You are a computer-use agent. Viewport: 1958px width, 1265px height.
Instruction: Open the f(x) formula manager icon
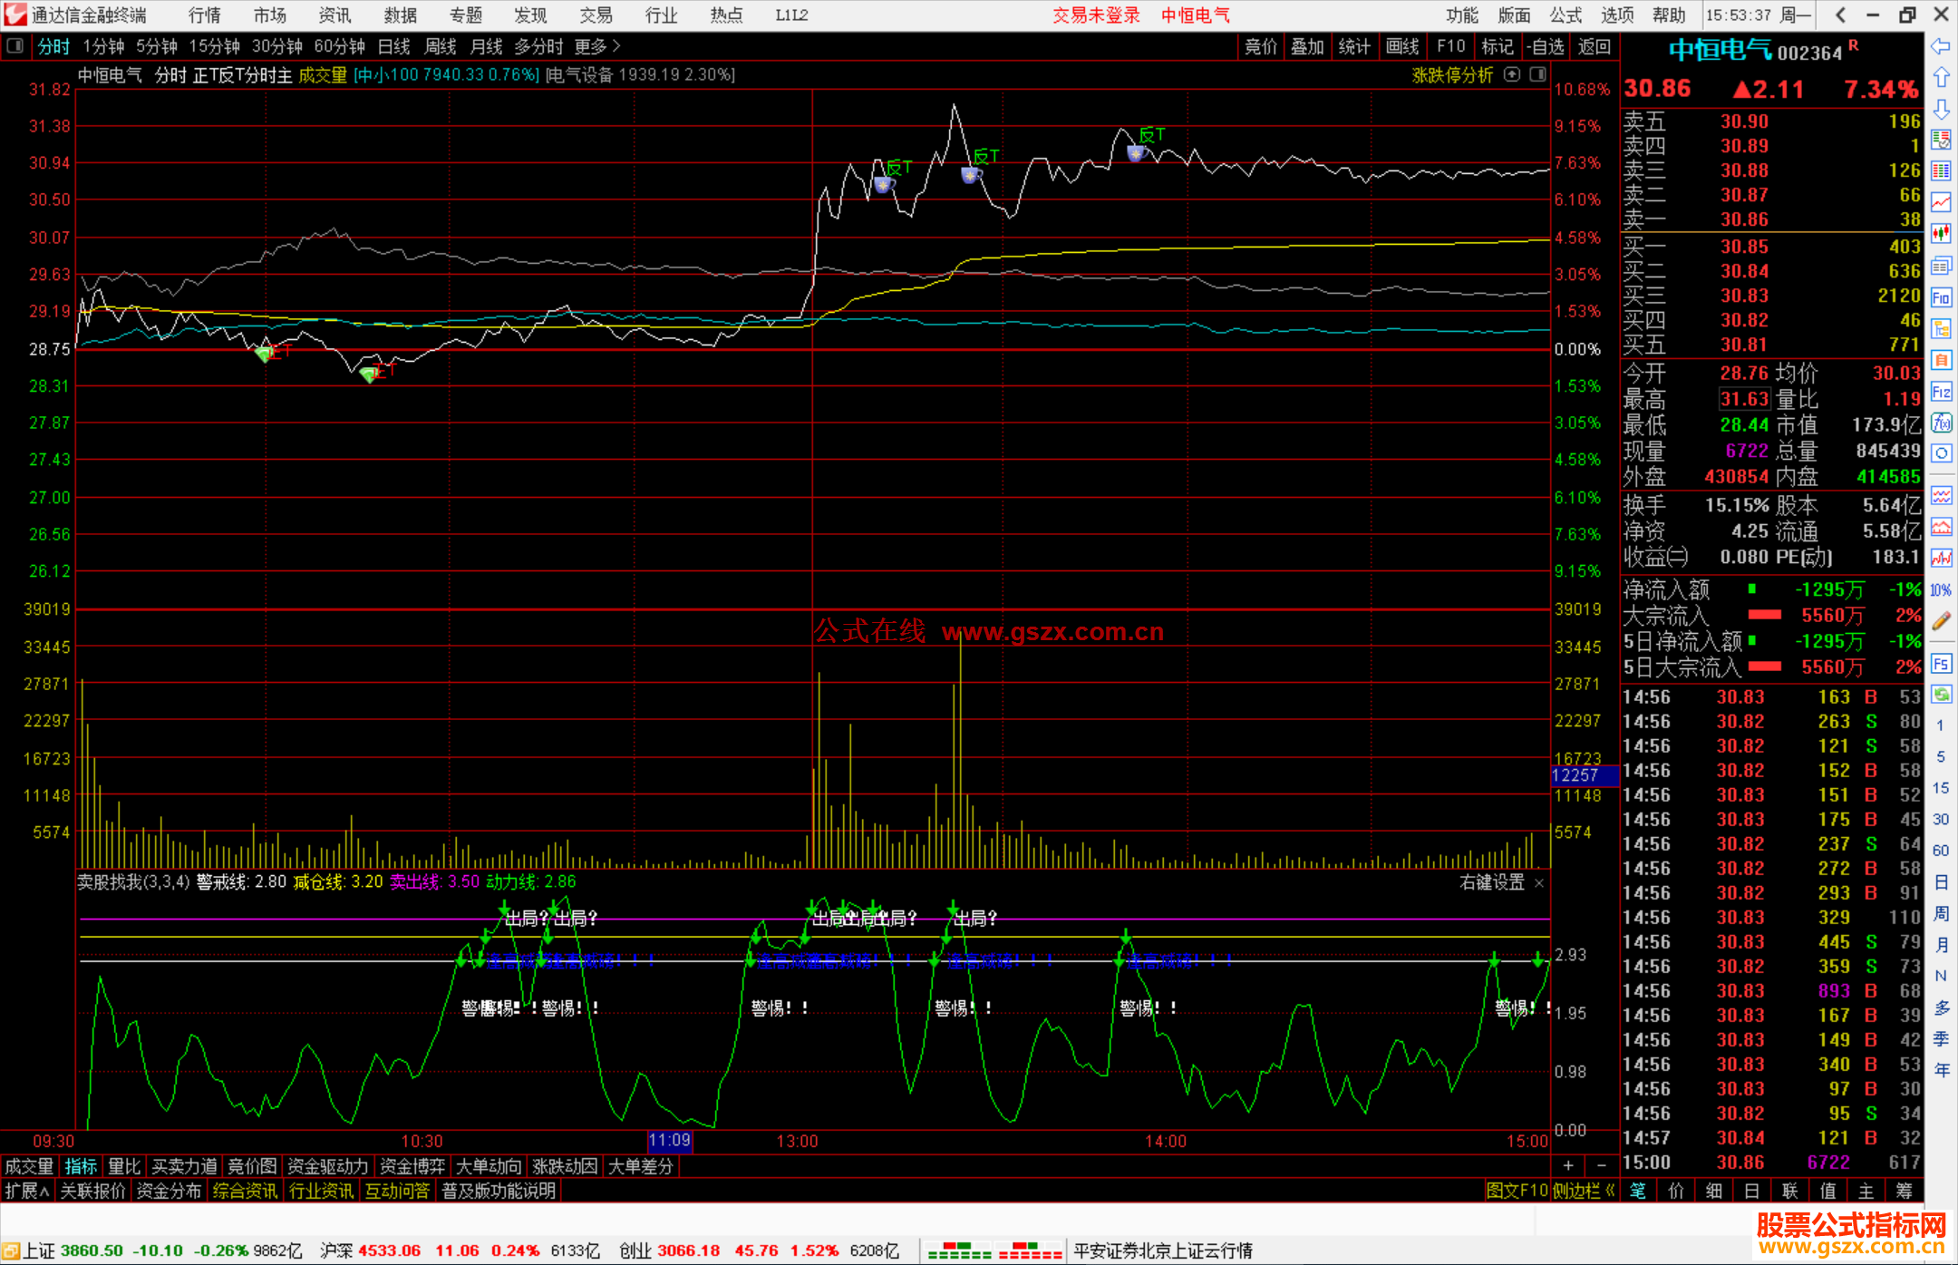[x=1941, y=423]
